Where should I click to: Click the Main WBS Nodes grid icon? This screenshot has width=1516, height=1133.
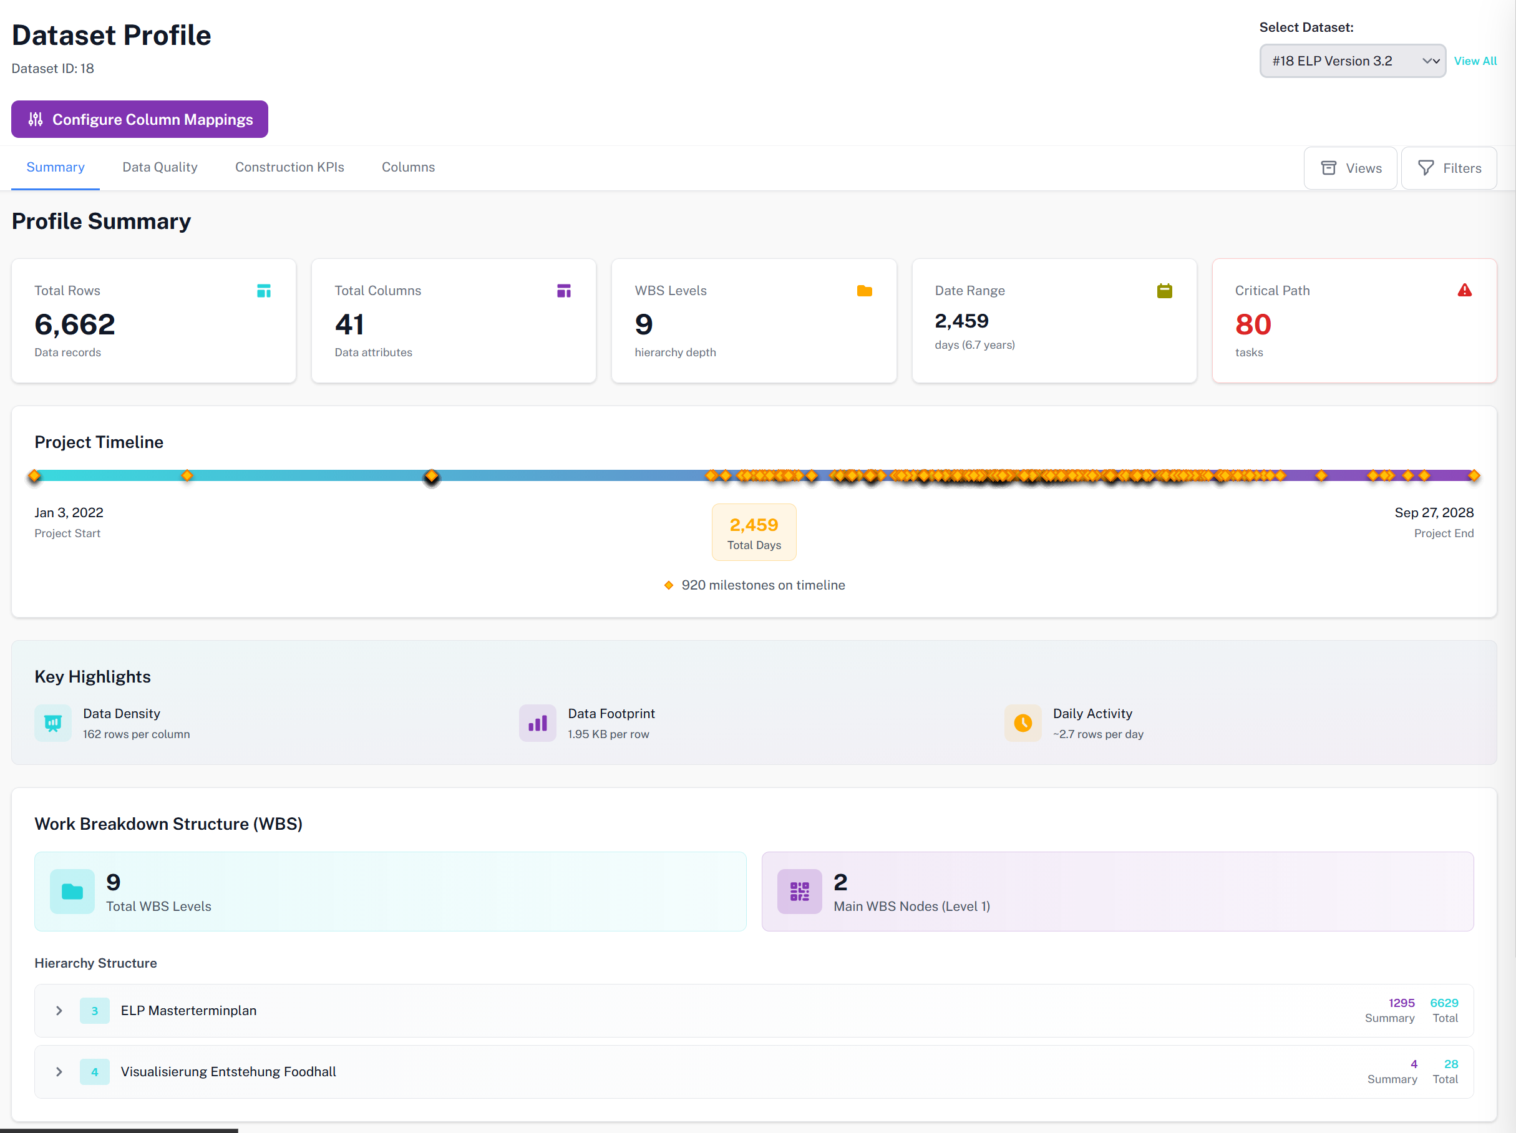[799, 891]
